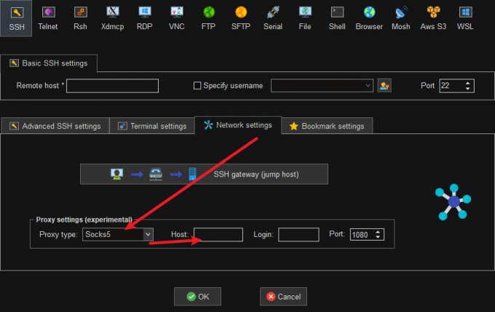Pick the Browser session icon

(369, 18)
